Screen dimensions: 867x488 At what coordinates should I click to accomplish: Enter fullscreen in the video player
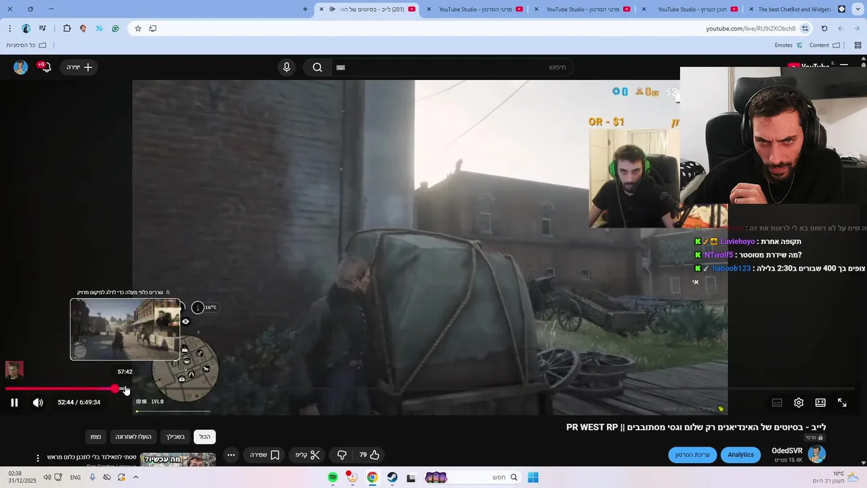tap(842, 403)
